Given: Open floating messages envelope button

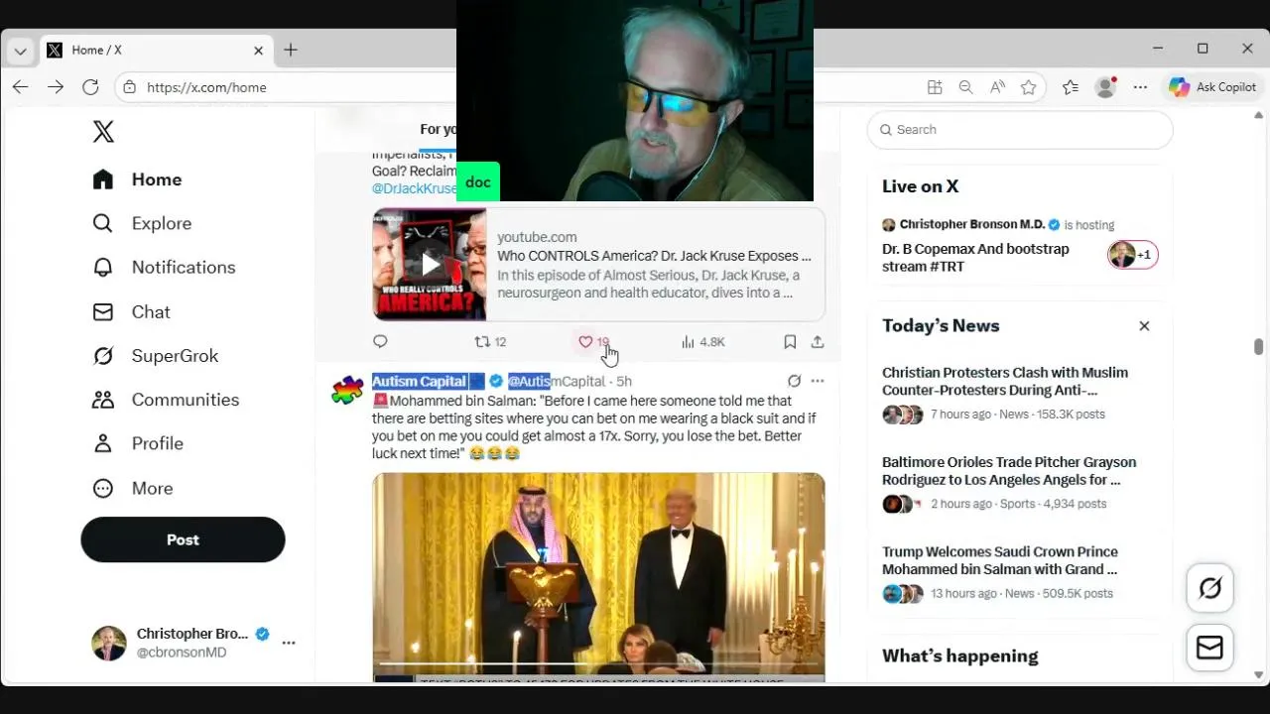Looking at the screenshot, I should tap(1210, 648).
